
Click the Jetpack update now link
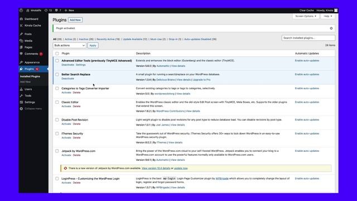(x=181, y=169)
